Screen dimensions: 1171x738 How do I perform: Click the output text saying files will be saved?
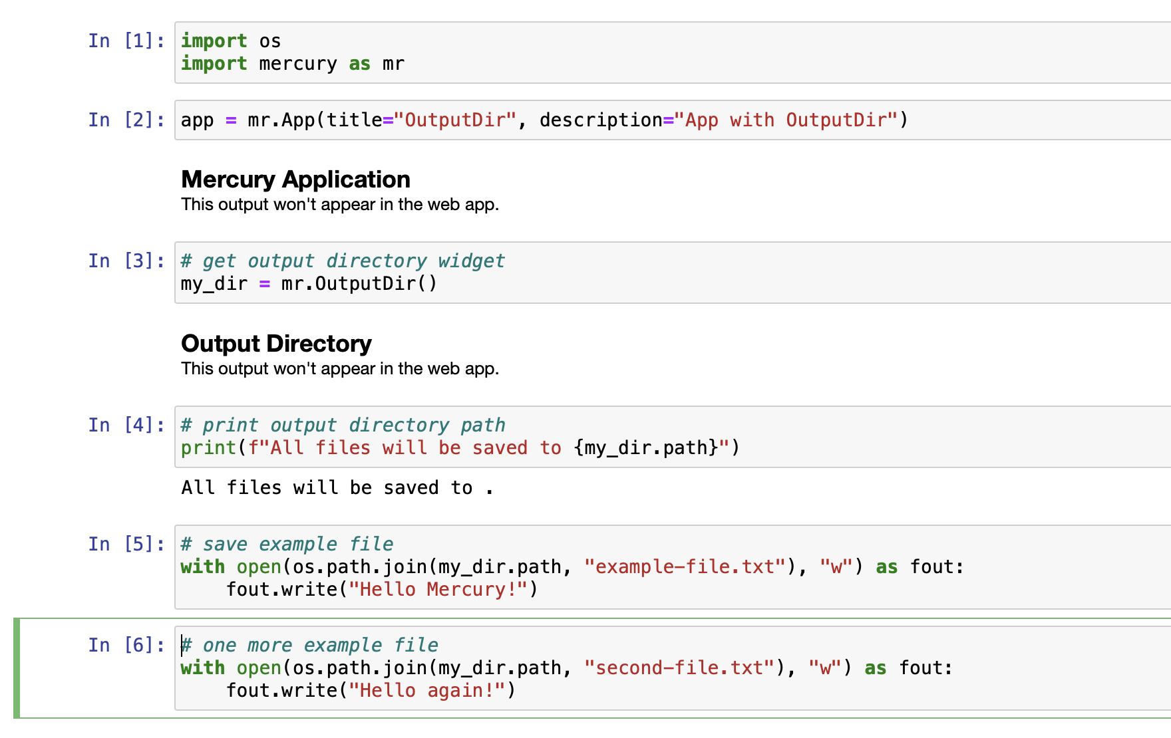(x=337, y=487)
